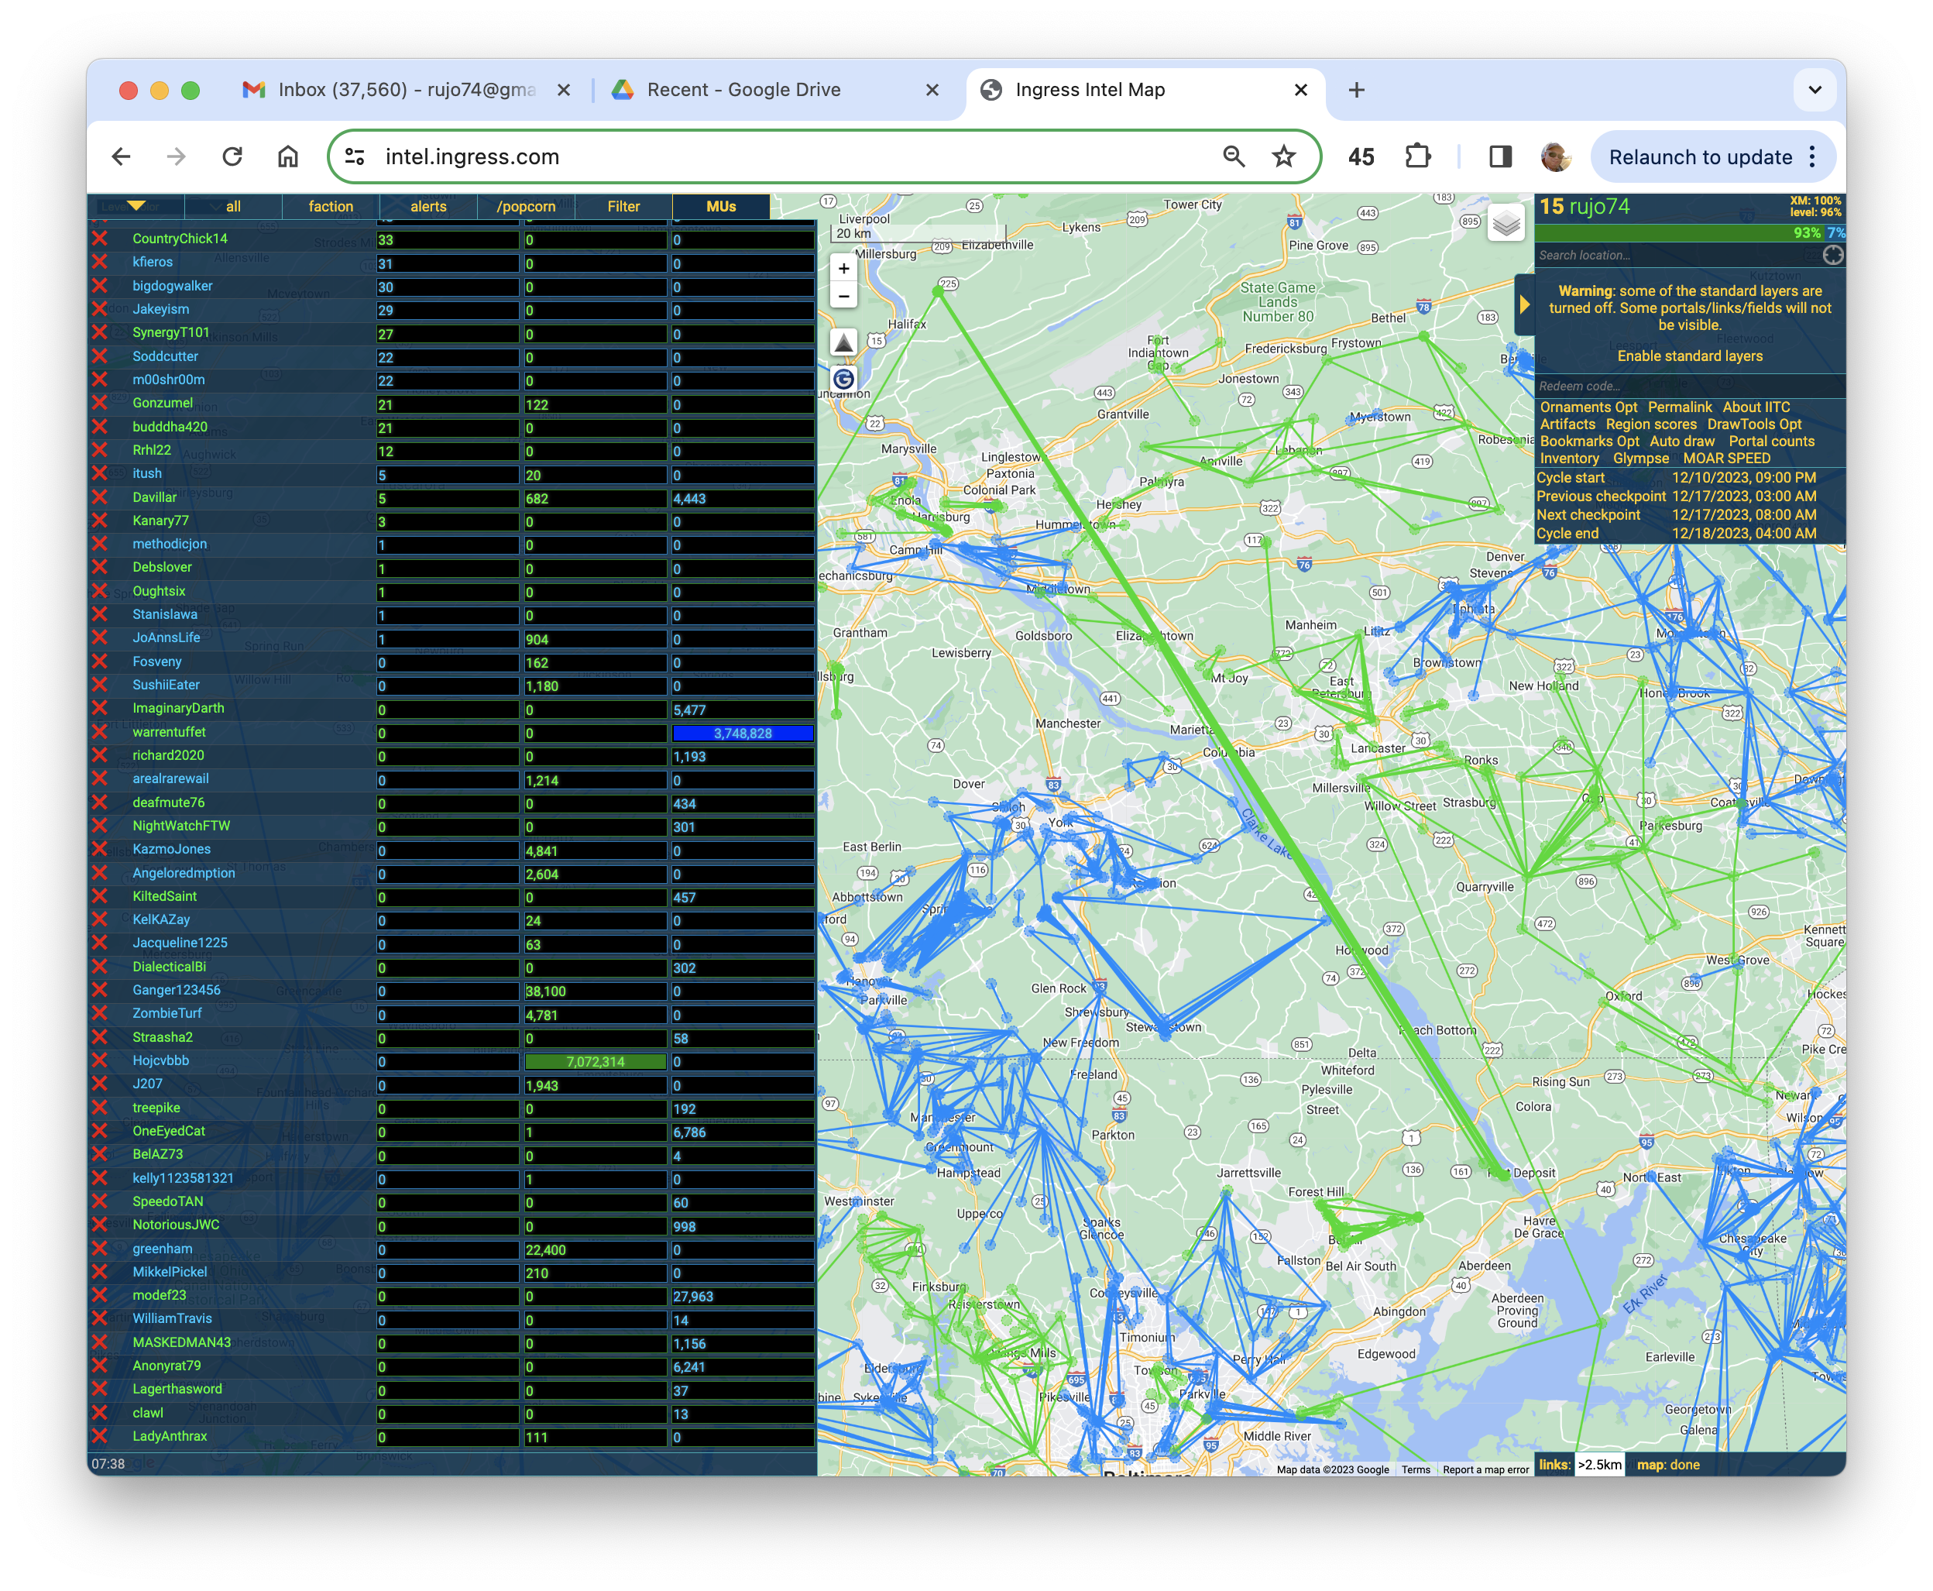Go to the browser home page

point(287,156)
